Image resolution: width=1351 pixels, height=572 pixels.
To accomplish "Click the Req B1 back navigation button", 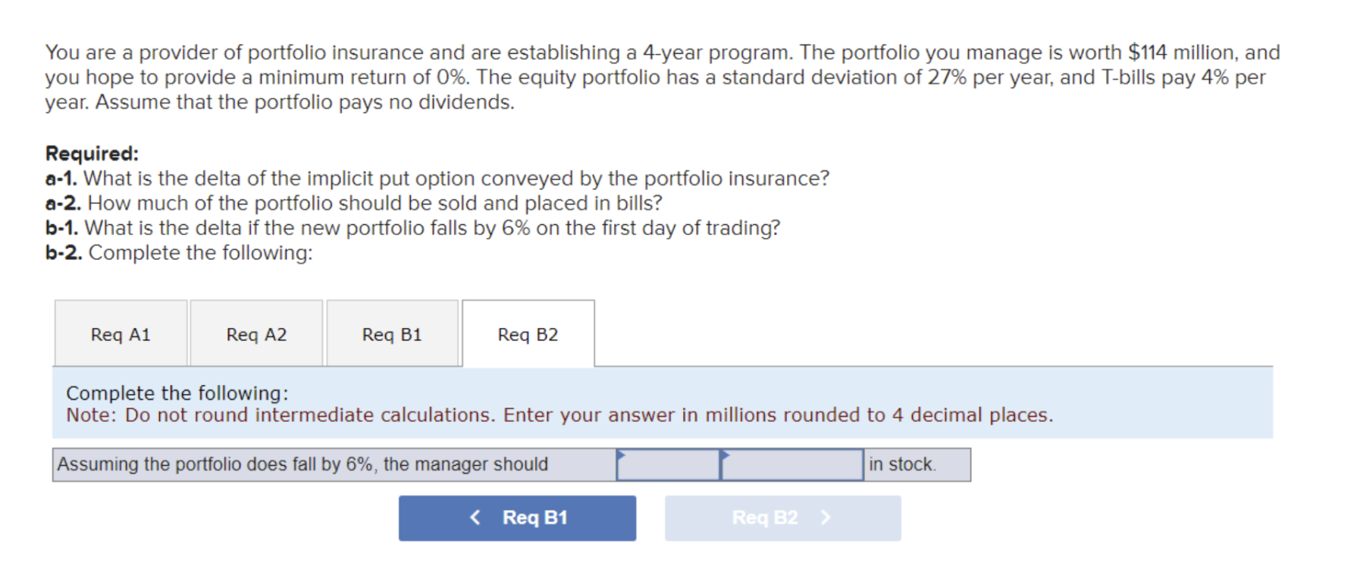I will point(517,517).
